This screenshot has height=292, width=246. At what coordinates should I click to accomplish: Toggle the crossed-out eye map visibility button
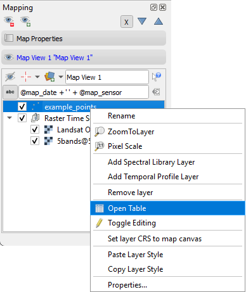click(x=10, y=77)
